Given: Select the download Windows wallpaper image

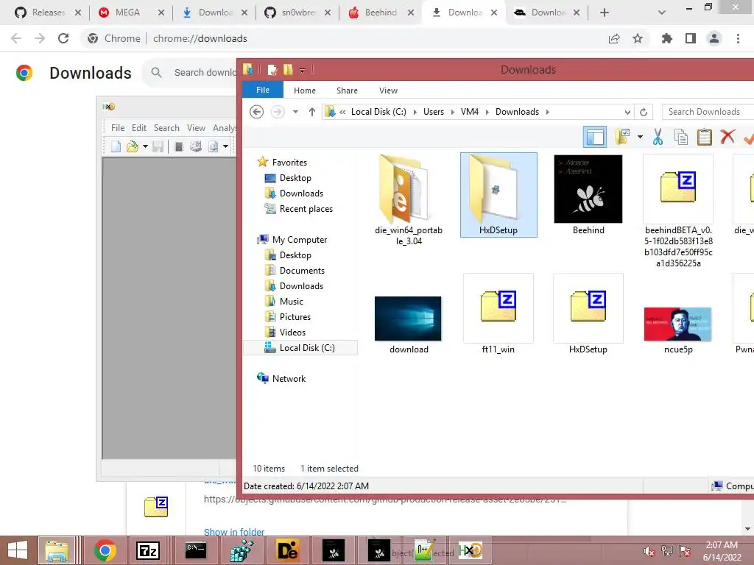Looking at the screenshot, I should 408,324.
